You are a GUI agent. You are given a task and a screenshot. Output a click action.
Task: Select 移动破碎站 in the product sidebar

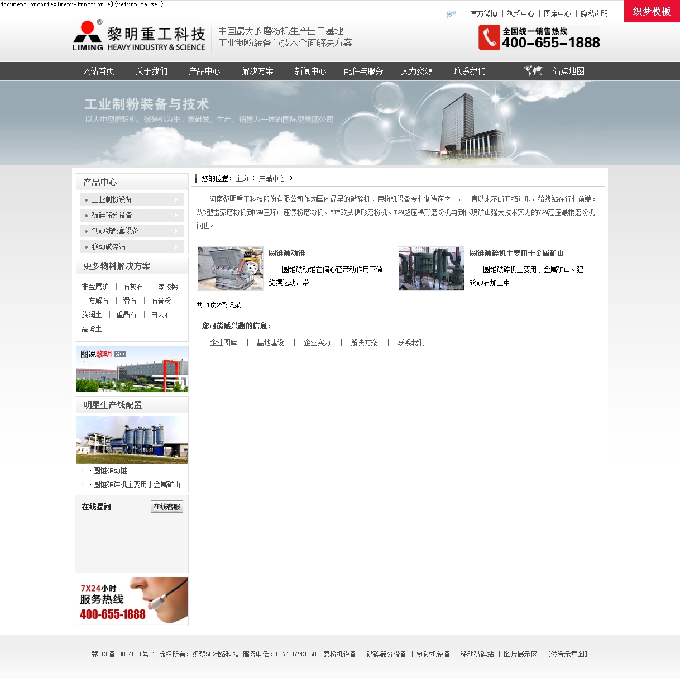108,246
